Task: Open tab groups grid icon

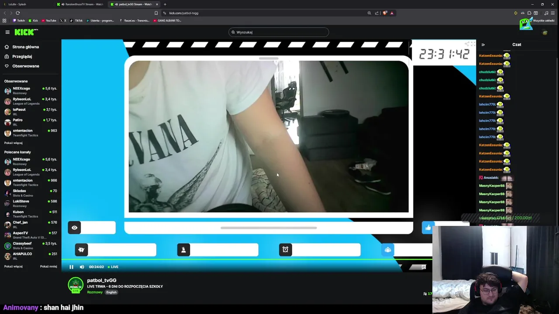Action: [x=4, y=20]
